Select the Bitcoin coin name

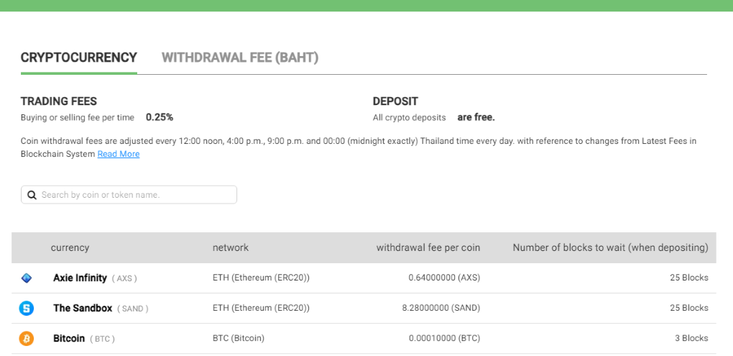[x=69, y=338]
